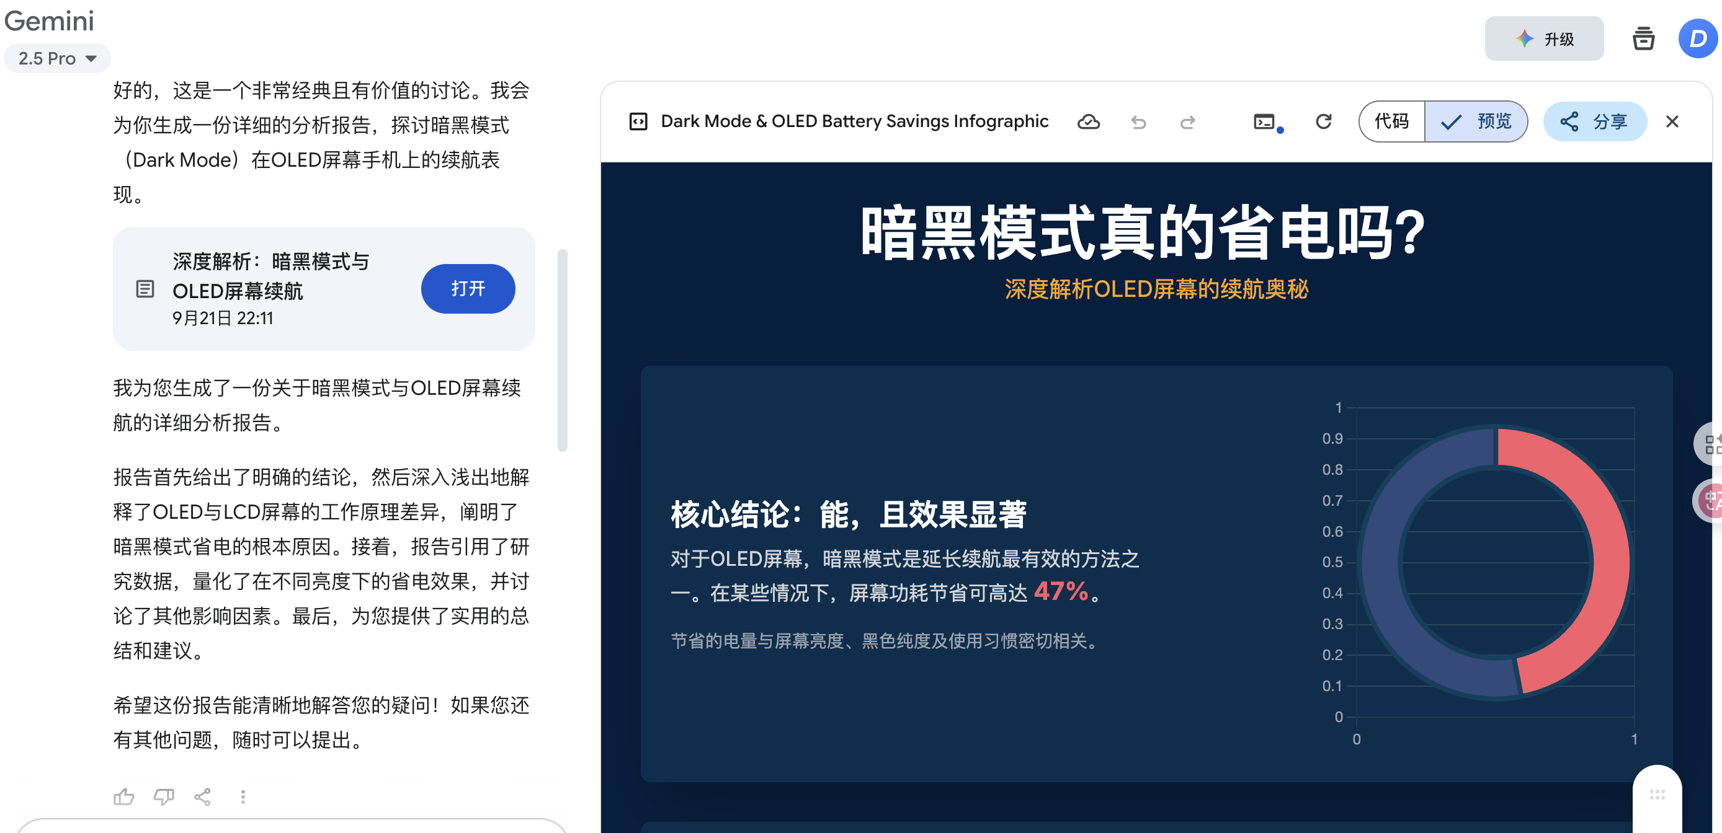
Task: Click the document icon on the 深度解析 report card
Action: tap(145, 289)
